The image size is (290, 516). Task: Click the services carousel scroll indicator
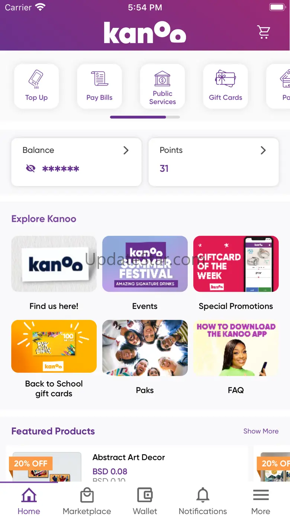pyautogui.click(x=145, y=117)
